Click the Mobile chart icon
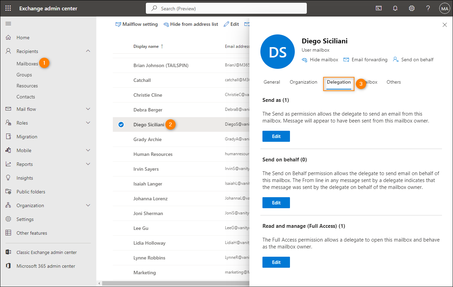Viewport: 453px width, 287px height. (x=9, y=150)
